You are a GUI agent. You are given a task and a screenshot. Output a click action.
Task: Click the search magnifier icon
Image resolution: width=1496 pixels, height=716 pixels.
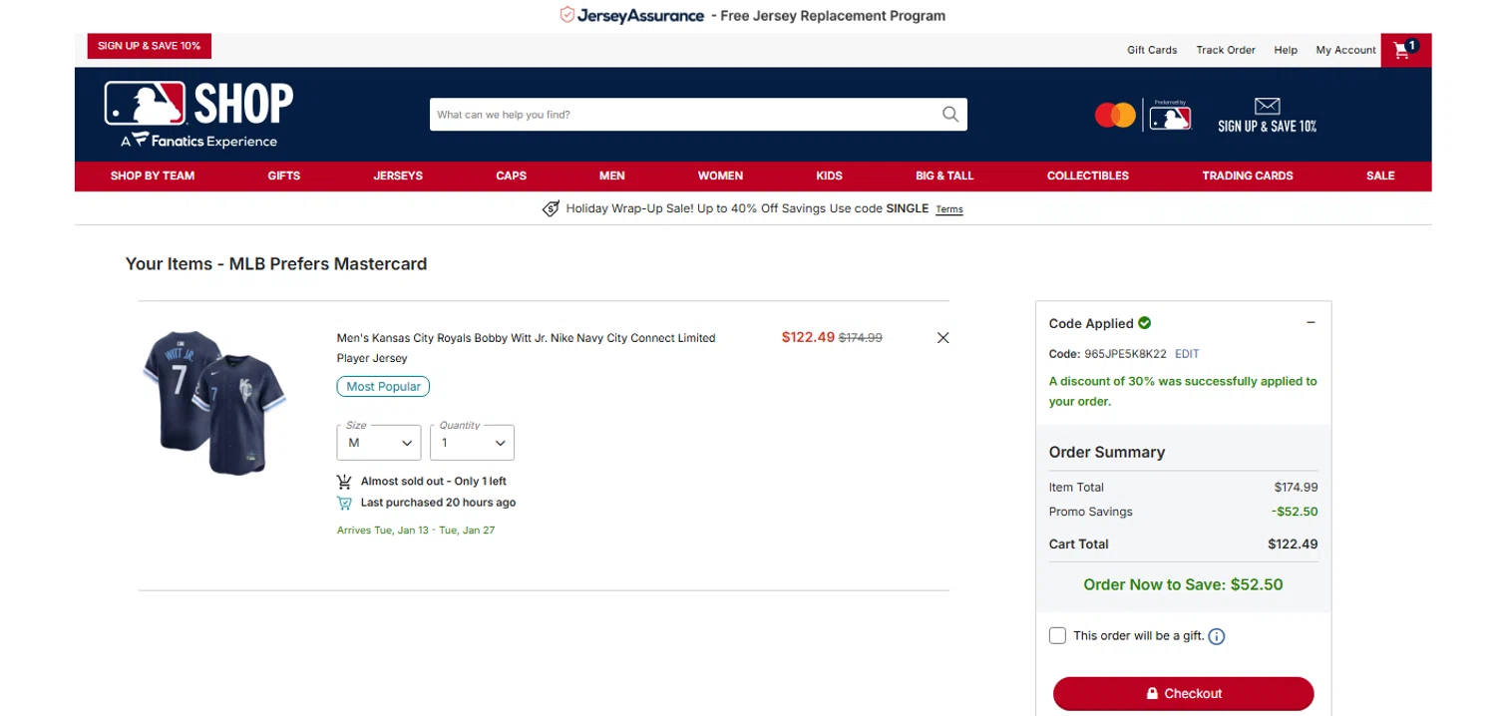(950, 114)
